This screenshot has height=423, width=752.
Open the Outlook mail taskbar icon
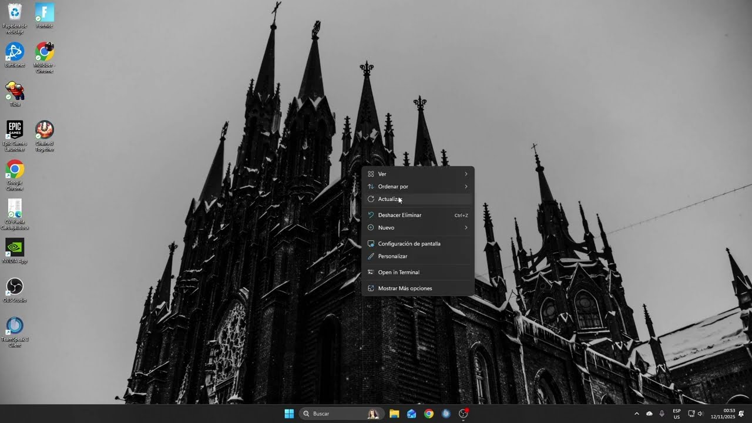click(x=411, y=414)
